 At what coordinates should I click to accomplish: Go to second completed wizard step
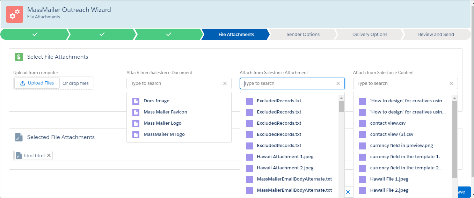pos(102,34)
